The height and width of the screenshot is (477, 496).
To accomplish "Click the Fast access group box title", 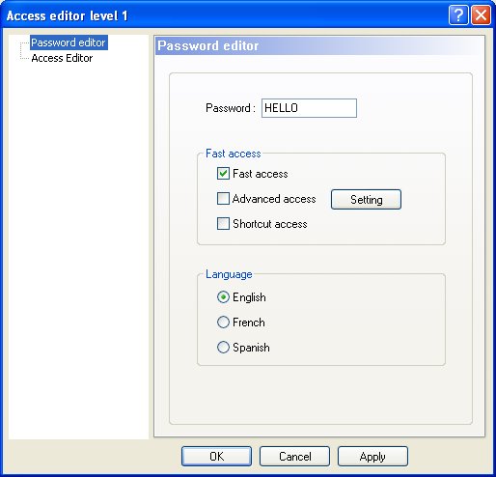I will click(234, 154).
